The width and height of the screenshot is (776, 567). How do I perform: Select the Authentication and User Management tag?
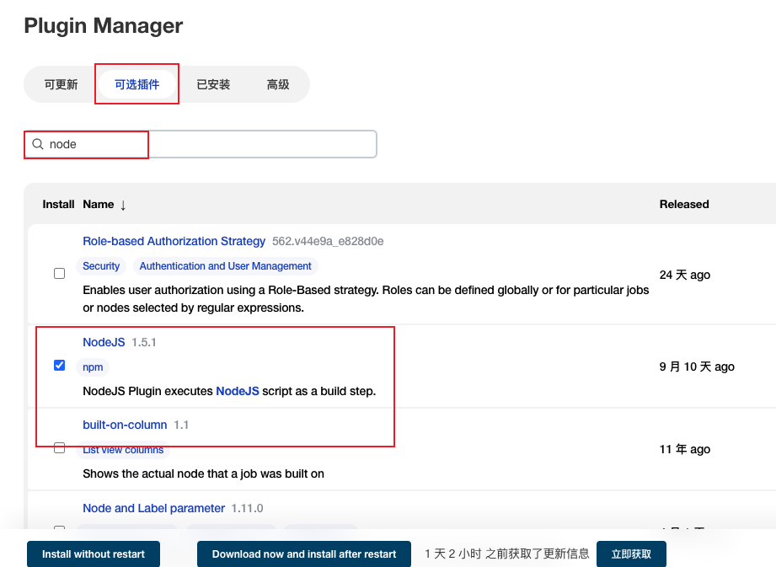(x=225, y=266)
